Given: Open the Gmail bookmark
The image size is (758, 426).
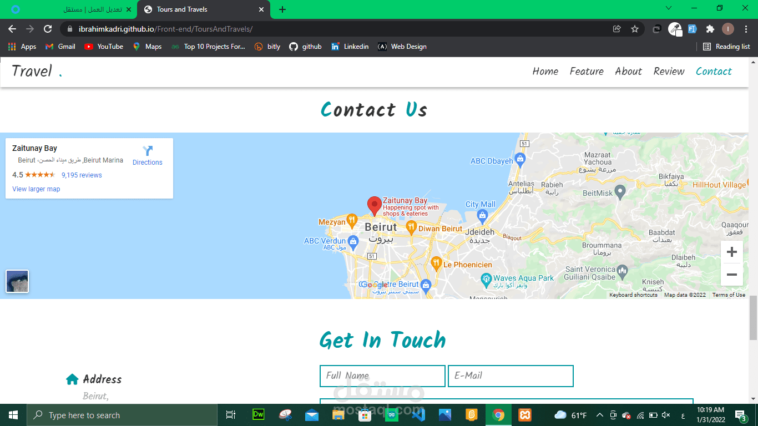Looking at the screenshot, I should (60, 47).
